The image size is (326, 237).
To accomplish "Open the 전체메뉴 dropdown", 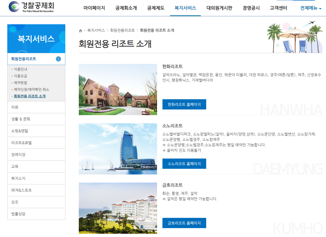I will coord(311,8).
